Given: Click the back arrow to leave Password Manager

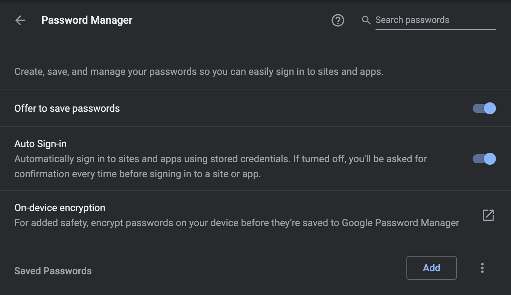Looking at the screenshot, I should pyautogui.click(x=20, y=20).
